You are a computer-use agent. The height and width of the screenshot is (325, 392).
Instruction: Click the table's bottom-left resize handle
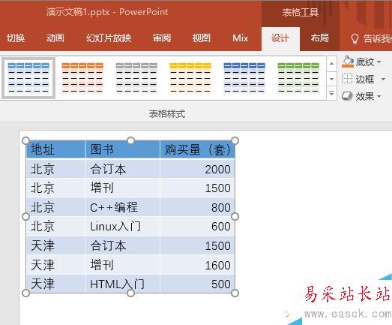[26, 293]
